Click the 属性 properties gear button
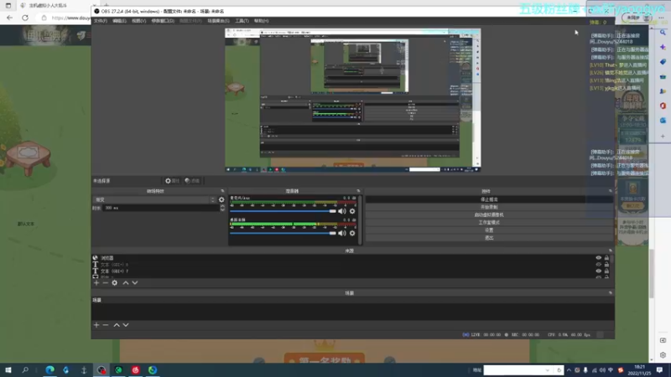Image resolution: width=671 pixels, height=377 pixels. (x=172, y=181)
